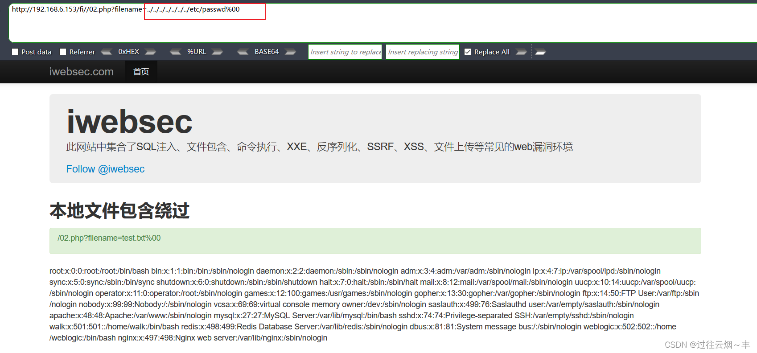Click the arrow right after Replace All
Screen dimensions: 757x353
tap(521, 52)
